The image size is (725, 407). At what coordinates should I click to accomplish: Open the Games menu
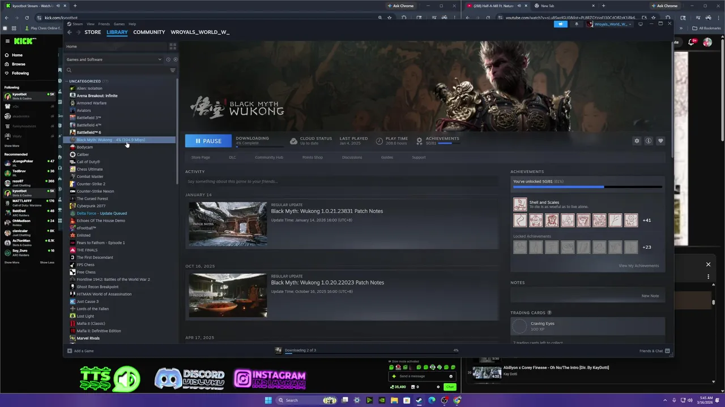pos(119,24)
